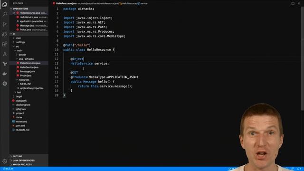Open the Source Control view icon

[x=5, y=24]
